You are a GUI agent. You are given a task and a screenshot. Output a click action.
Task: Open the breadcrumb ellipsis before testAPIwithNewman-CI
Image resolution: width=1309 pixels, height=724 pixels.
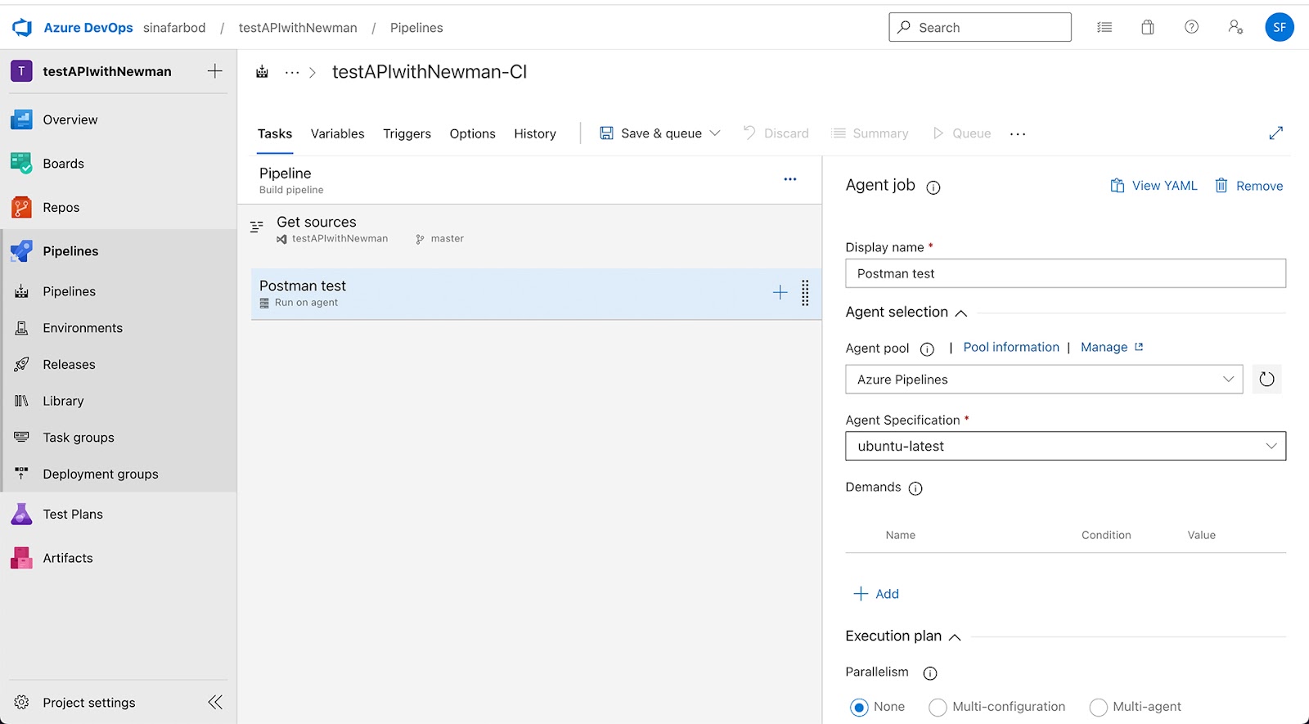[x=292, y=72]
